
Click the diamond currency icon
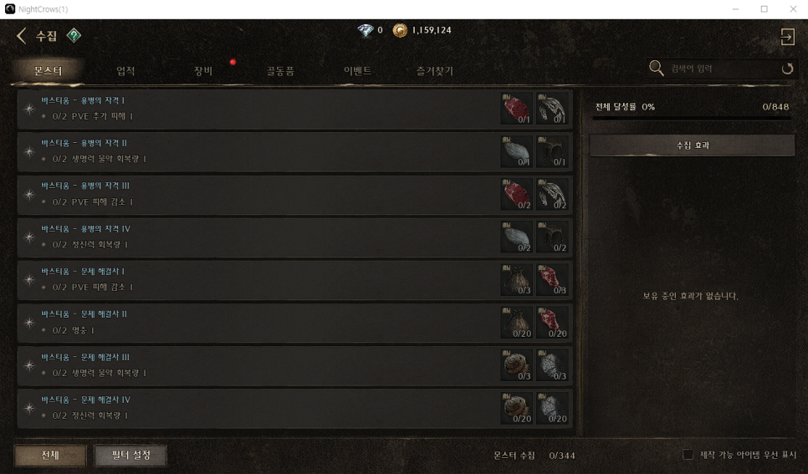tap(366, 30)
